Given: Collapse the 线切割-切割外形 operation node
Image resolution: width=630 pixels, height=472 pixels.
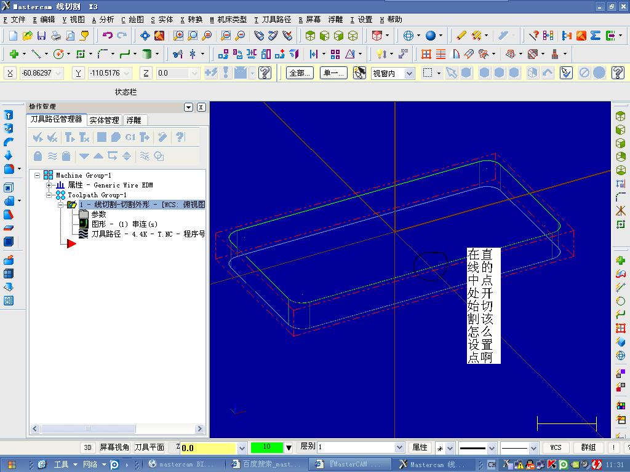Looking at the screenshot, I should click(x=60, y=205).
